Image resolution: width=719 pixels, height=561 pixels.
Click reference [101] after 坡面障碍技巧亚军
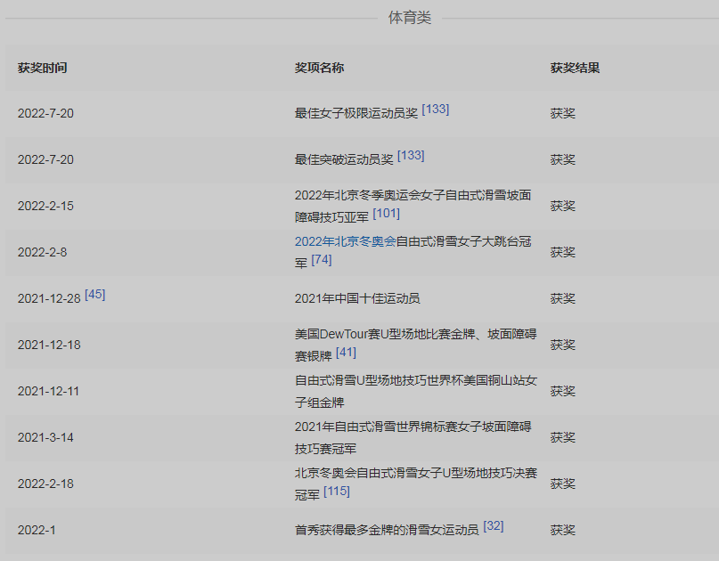point(386,214)
